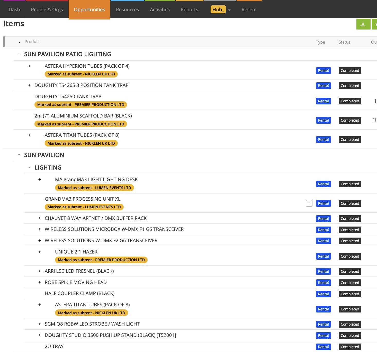This screenshot has height=352, width=377.
Task: Expand DOUGHTY T54265 3 POSITION TANK TRAP
Action: pyautogui.click(x=29, y=85)
